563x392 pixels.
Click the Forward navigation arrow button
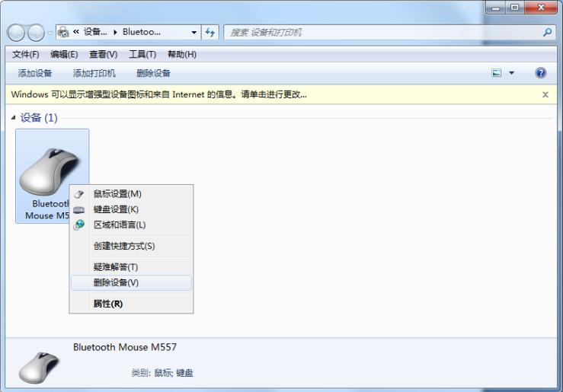pos(37,33)
